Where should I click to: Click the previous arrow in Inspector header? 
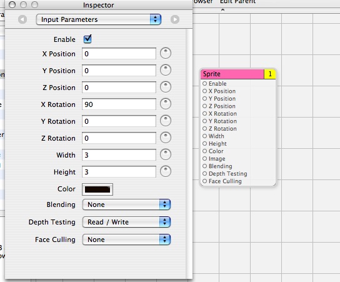(x=22, y=19)
